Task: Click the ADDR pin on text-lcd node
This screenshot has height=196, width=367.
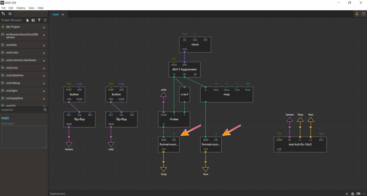Action: click(x=279, y=137)
